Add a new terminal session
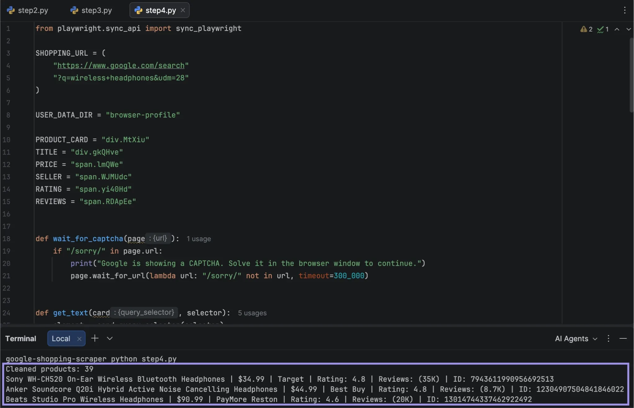This screenshot has height=408, width=634. pos(95,338)
